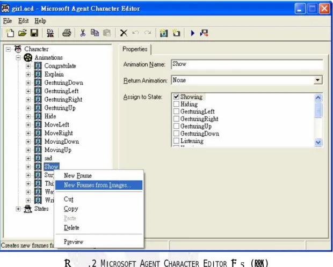Check the GesturingDown state checkbox
This screenshot has width=333, height=267.
[x=176, y=133]
